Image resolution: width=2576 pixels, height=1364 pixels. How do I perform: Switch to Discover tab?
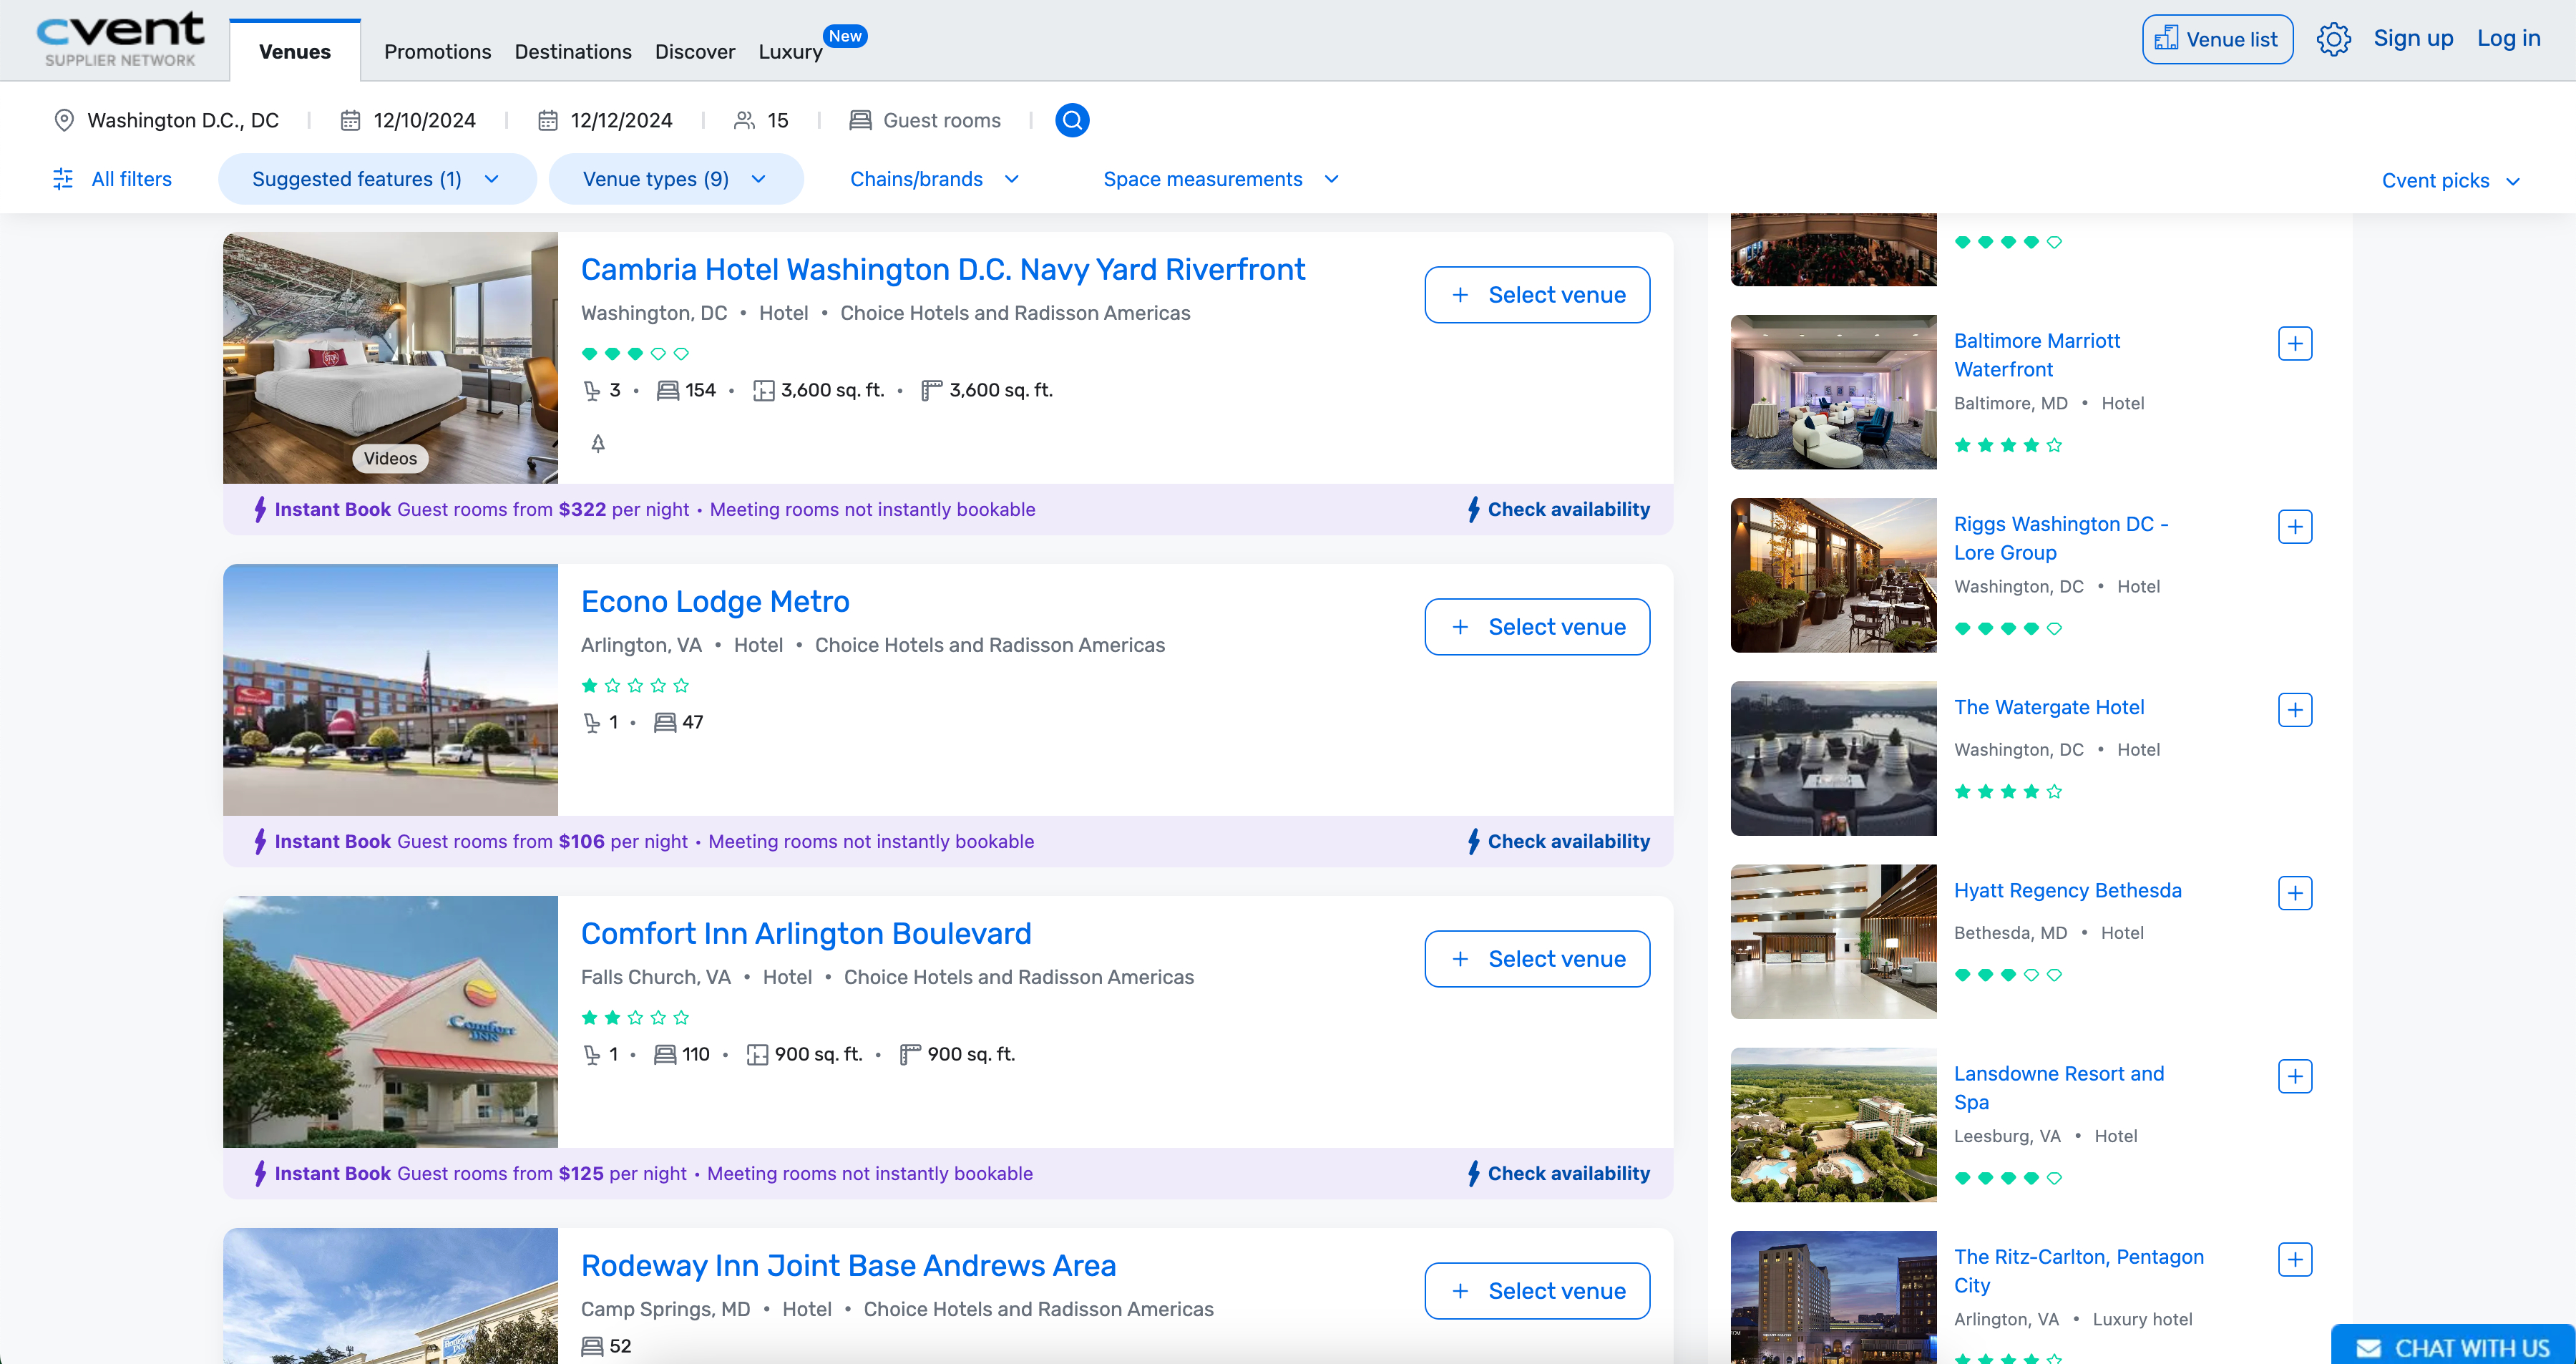pyautogui.click(x=694, y=51)
